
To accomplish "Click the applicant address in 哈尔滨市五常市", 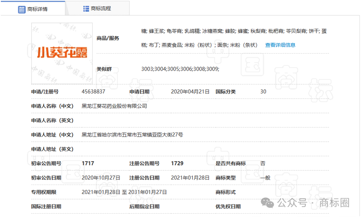I will (x=132, y=135).
